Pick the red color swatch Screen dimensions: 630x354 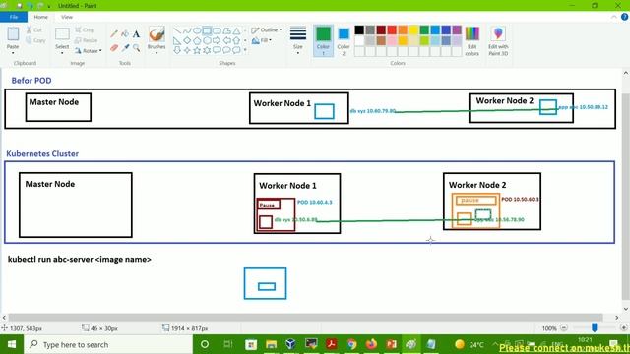coord(392,29)
